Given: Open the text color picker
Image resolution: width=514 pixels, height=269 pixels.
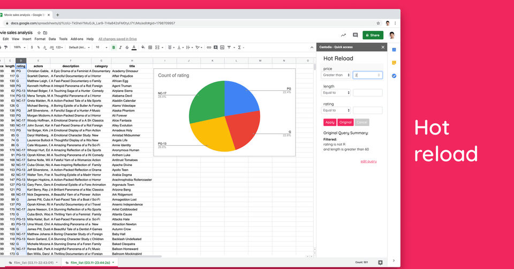Looking at the screenshot, I should (134, 48).
